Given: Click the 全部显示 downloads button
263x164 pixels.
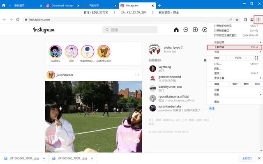Looking at the screenshot, I should point(247,158).
